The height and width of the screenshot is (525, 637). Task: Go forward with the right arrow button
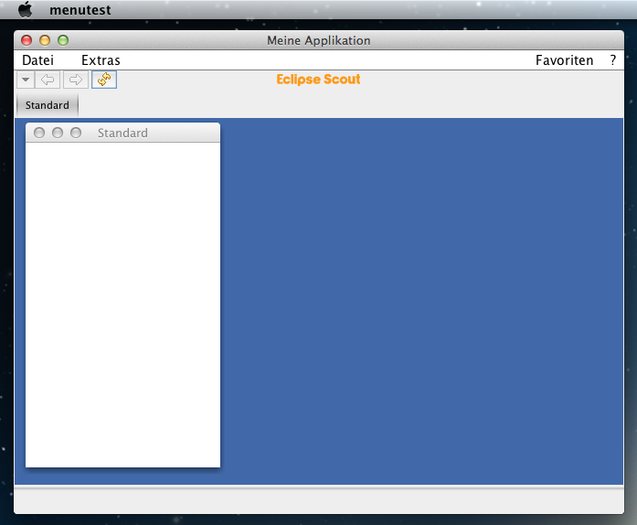click(76, 80)
